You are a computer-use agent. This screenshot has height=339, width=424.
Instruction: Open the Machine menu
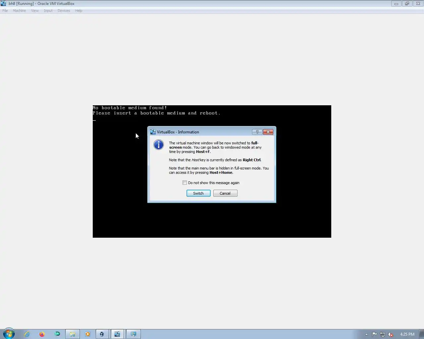tap(19, 11)
